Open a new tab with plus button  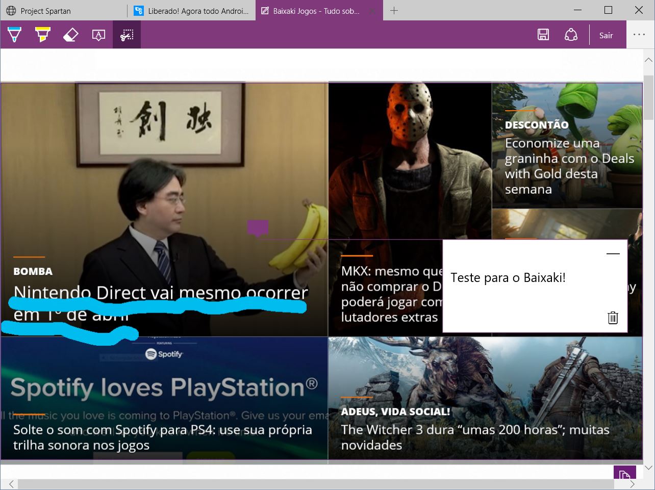(x=394, y=11)
